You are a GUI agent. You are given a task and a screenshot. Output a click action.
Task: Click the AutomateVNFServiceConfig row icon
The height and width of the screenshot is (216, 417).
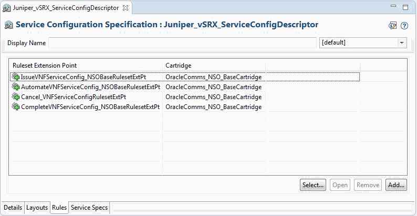click(x=16, y=87)
